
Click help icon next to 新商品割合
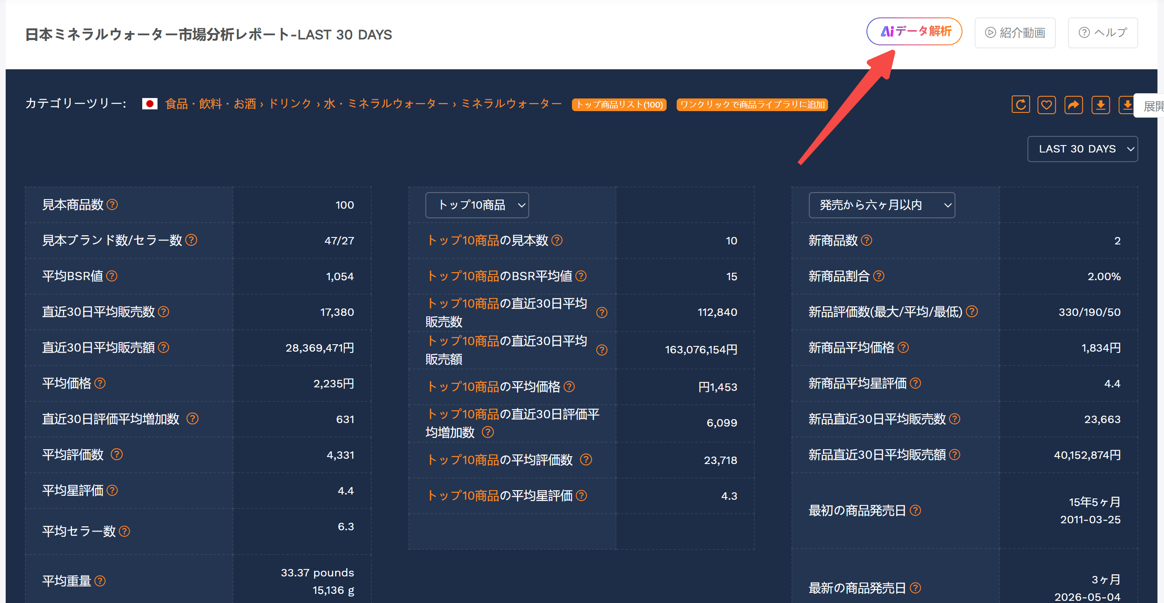point(878,276)
